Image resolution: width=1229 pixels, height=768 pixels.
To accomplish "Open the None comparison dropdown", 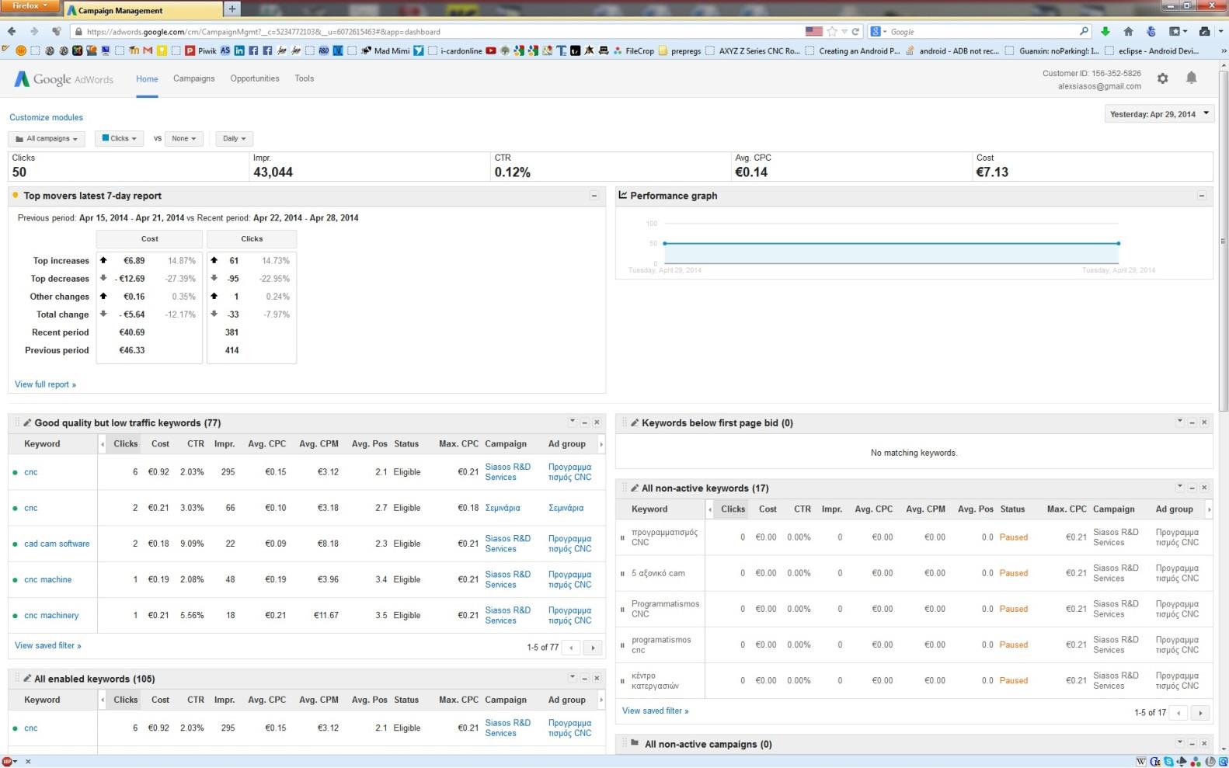I will pos(184,138).
